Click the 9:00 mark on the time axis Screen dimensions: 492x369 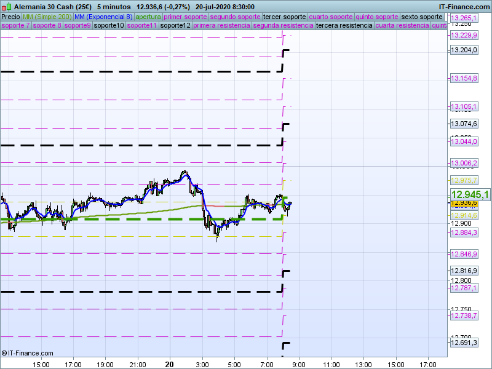click(299, 364)
